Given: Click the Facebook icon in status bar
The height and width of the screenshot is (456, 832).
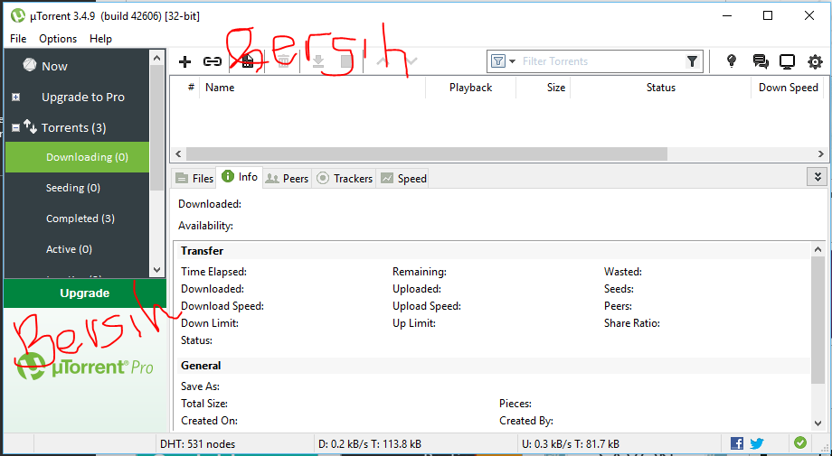Looking at the screenshot, I should (736, 443).
